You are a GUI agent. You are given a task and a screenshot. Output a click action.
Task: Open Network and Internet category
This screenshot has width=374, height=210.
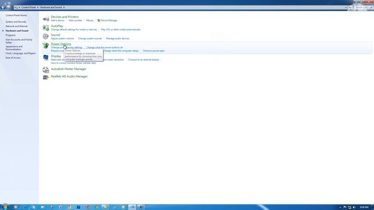(16, 26)
